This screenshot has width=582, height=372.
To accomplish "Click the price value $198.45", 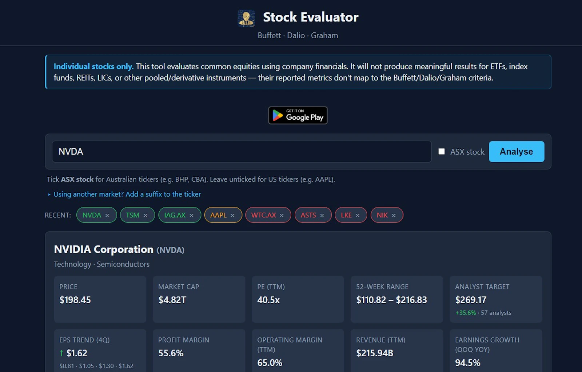I will click(75, 300).
